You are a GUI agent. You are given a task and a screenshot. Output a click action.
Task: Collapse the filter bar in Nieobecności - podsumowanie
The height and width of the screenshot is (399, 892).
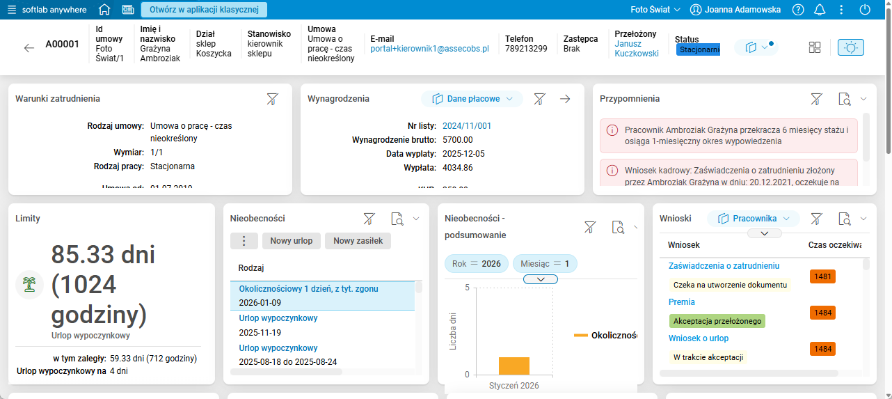pos(540,279)
